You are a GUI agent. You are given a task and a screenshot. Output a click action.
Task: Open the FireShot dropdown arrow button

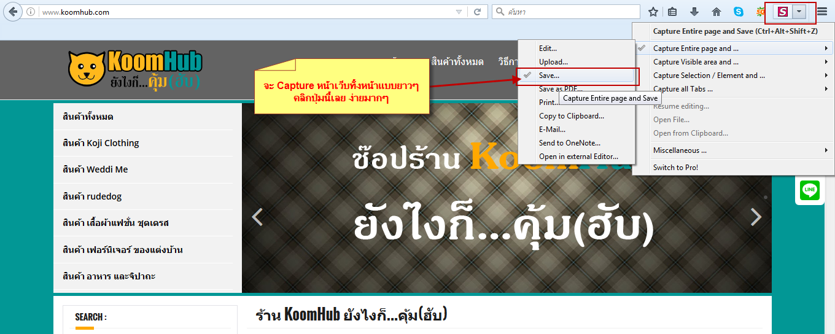799,12
